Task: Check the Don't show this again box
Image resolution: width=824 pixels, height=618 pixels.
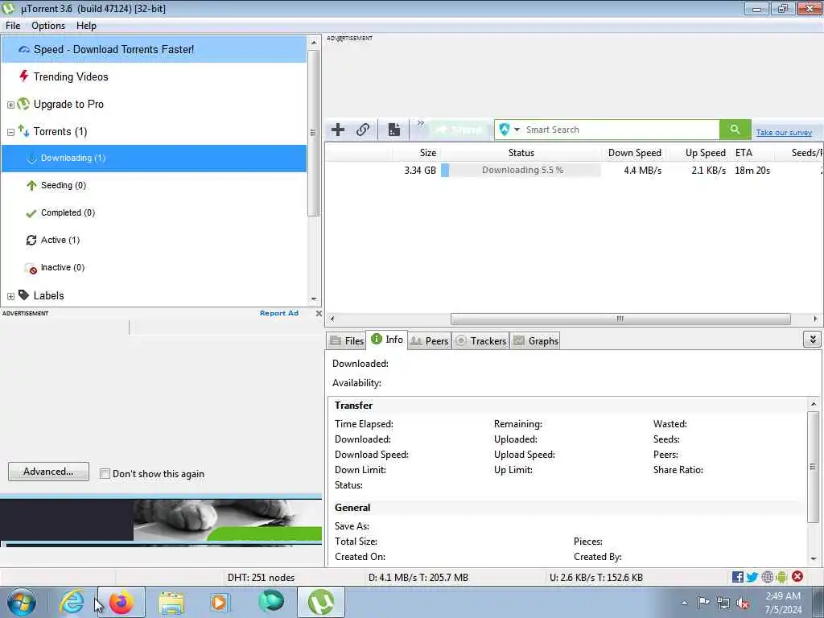Action: tap(105, 474)
